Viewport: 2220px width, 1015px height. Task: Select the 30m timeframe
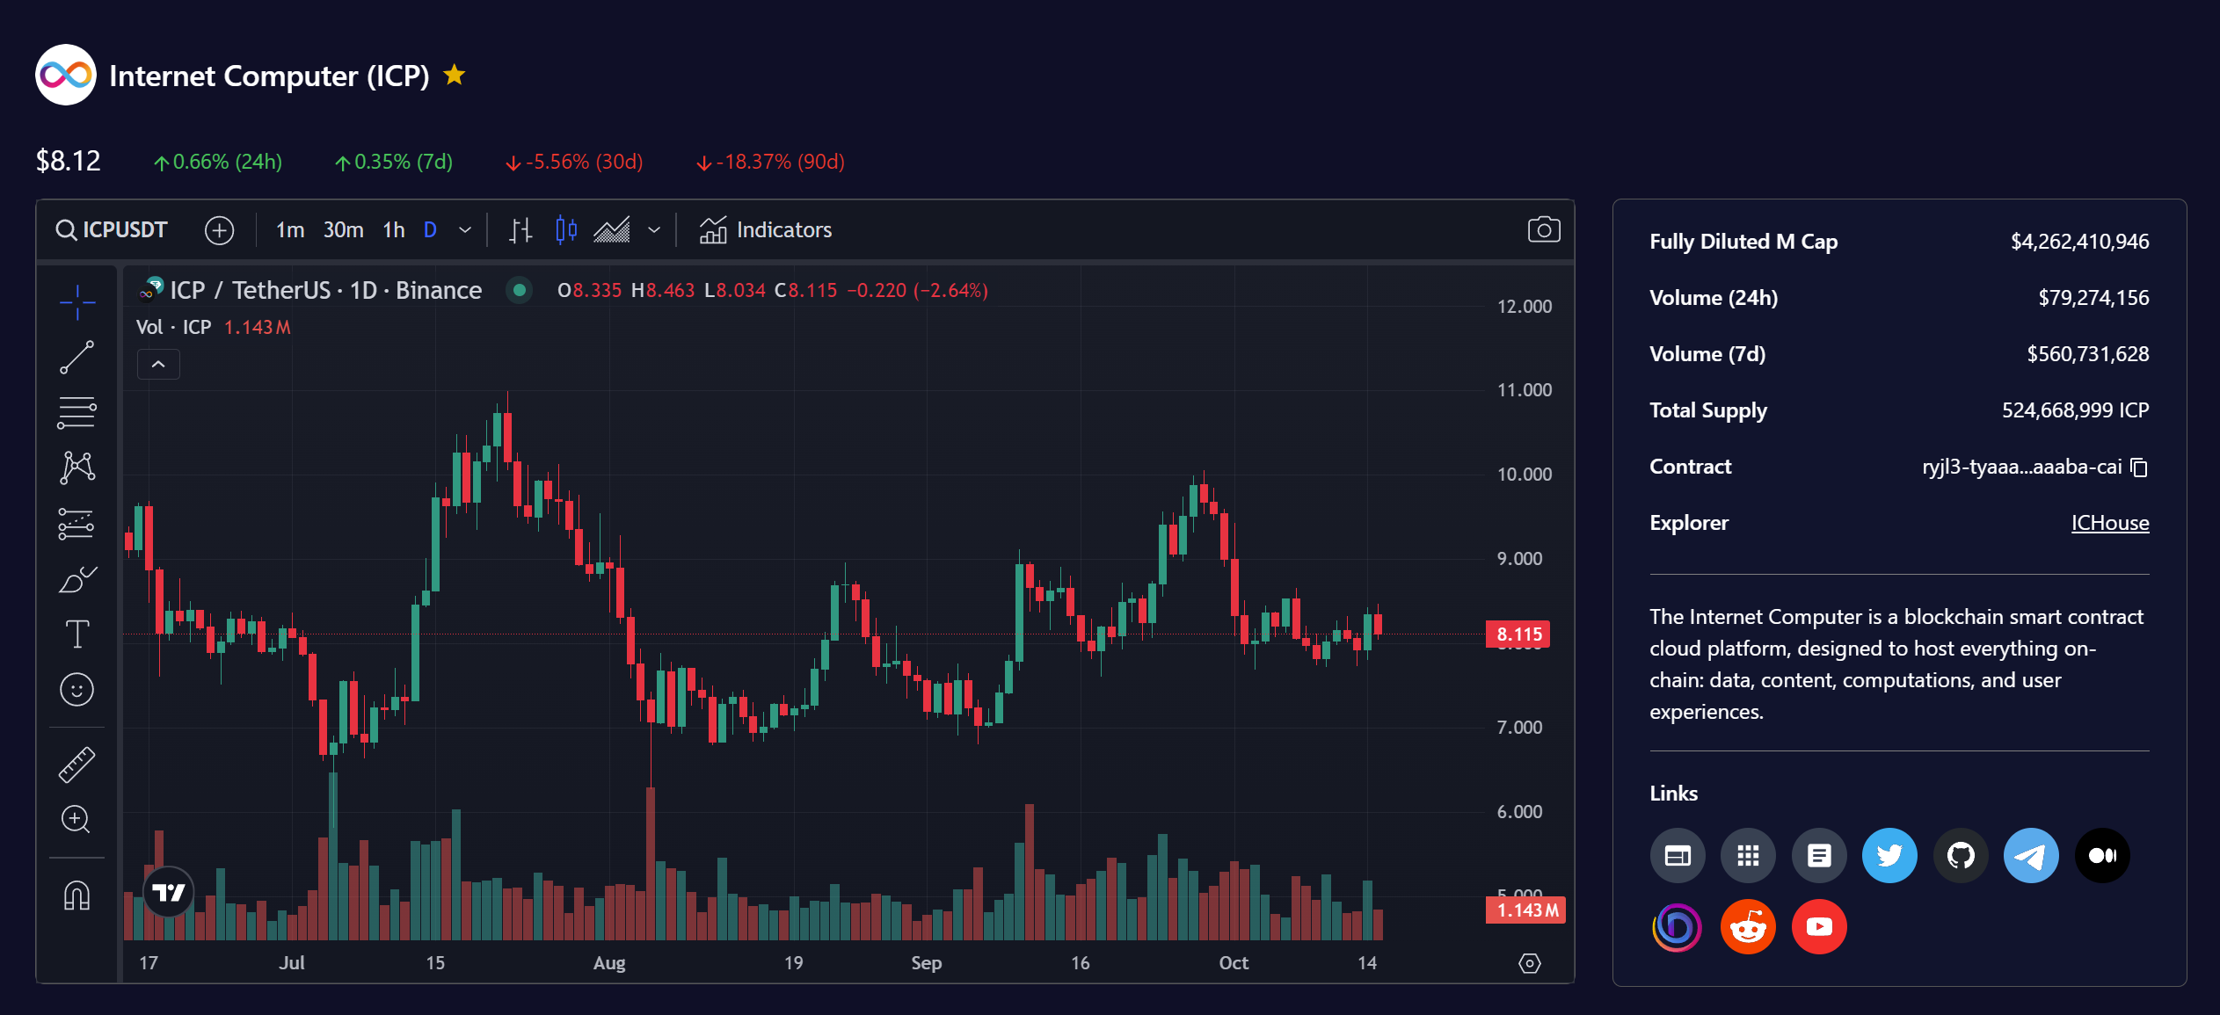(x=343, y=230)
